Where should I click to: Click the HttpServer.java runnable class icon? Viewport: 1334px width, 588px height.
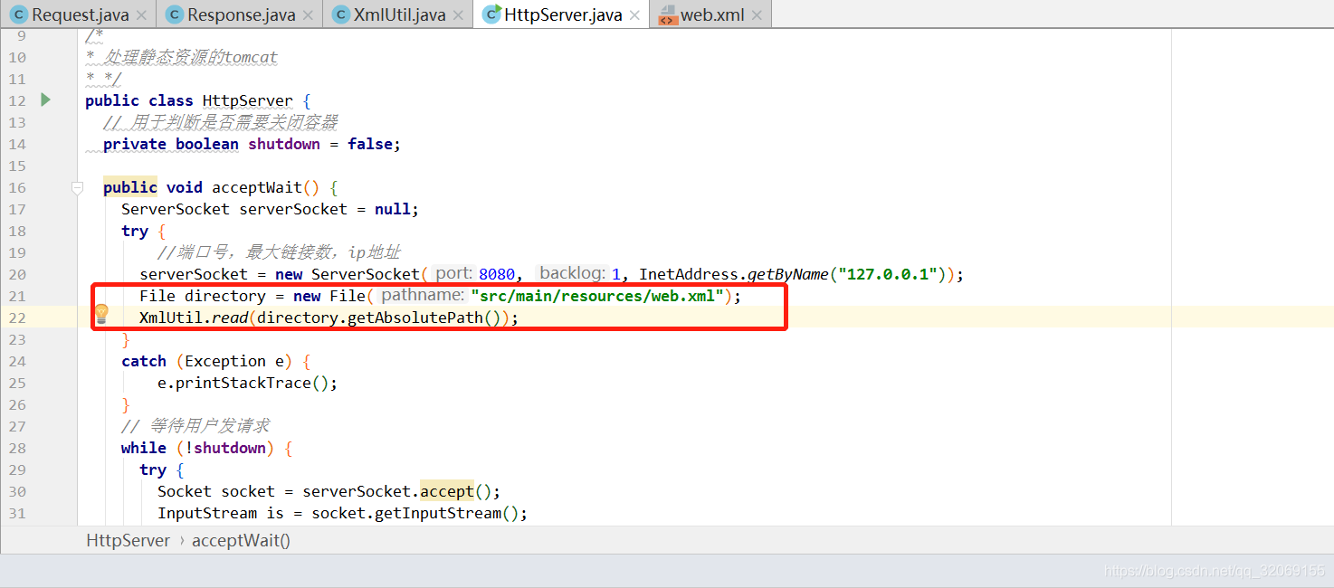coord(491,14)
